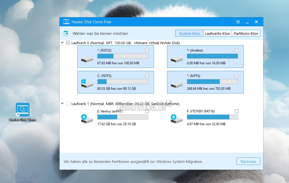
Task: Click the FAT32 partition usage bar
Action: (123, 56)
